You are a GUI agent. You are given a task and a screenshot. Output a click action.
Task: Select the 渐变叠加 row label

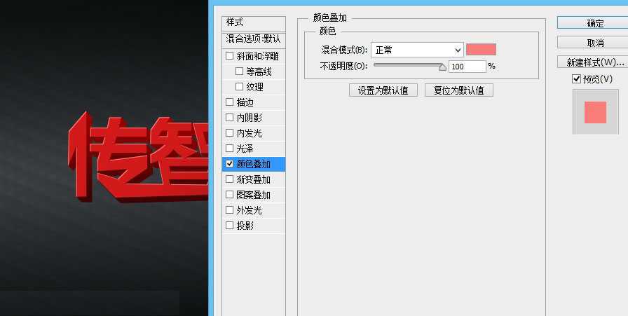[253, 179]
